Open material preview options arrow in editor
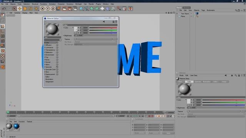 45,24
